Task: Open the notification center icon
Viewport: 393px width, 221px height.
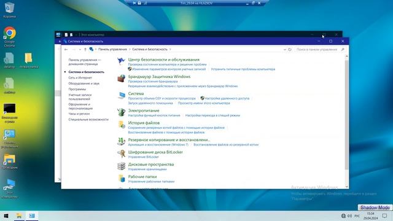Action: [385, 215]
